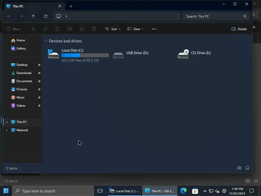This screenshot has width=261, height=196.
Task: Click the Local Disk usage bar
Action: click(85, 55)
